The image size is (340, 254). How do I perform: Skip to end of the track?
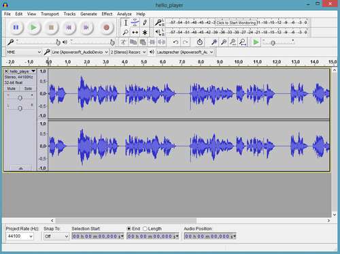click(x=86, y=27)
